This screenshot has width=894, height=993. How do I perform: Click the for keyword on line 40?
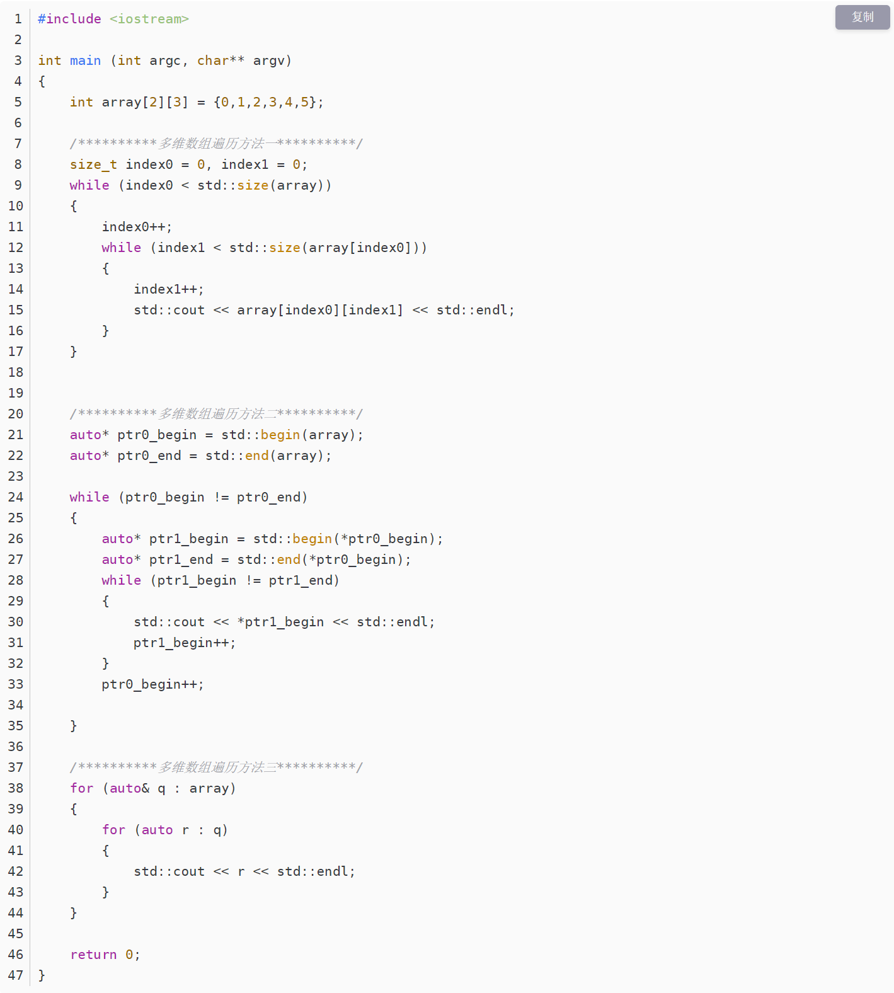point(113,830)
